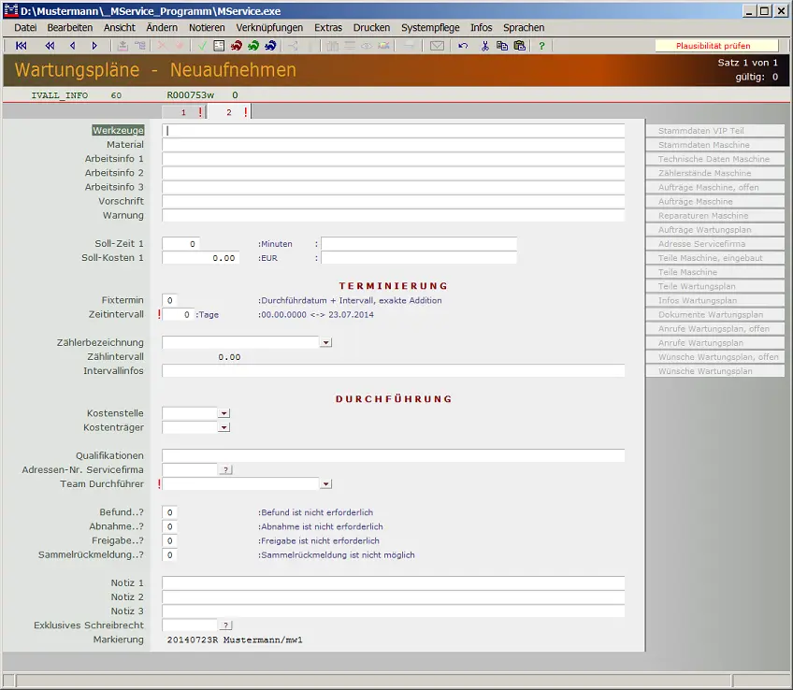Expand the Zählerbezeichnung dropdown

click(325, 343)
